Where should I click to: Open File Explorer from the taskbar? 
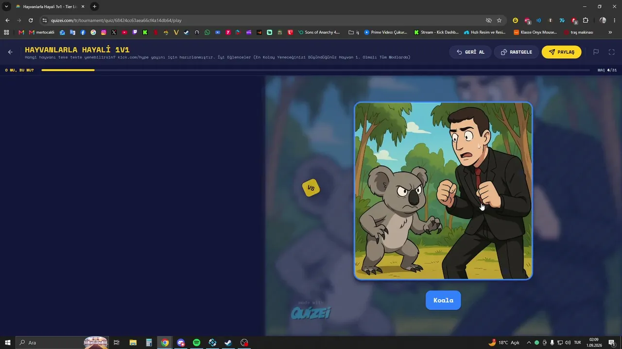click(x=133, y=343)
